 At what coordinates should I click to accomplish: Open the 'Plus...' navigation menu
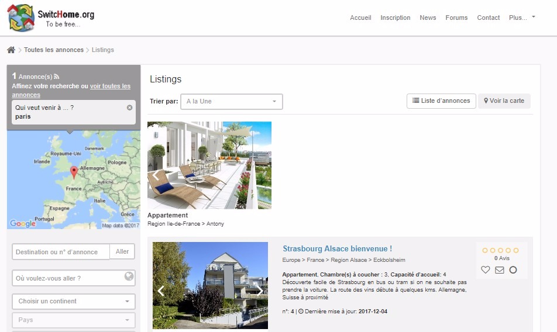pyautogui.click(x=522, y=18)
